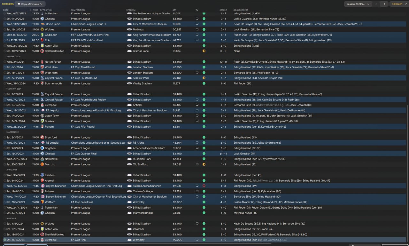Screen dimensions: 409x246
Task: Click the Craven Cottage stadium name
Action: pos(142,191)
